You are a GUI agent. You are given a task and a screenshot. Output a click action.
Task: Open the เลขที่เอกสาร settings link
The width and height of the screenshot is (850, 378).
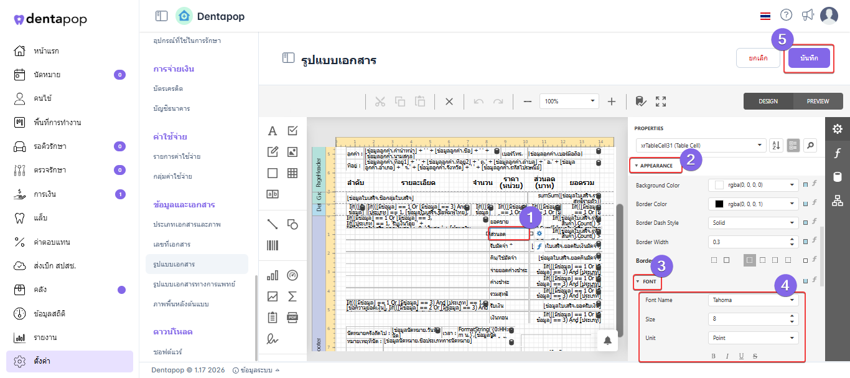[x=172, y=243]
